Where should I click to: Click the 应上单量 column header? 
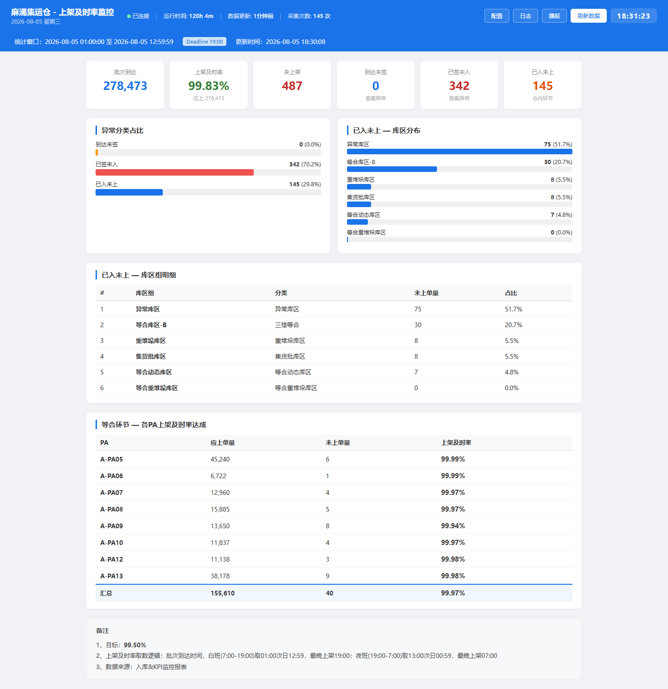223,442
